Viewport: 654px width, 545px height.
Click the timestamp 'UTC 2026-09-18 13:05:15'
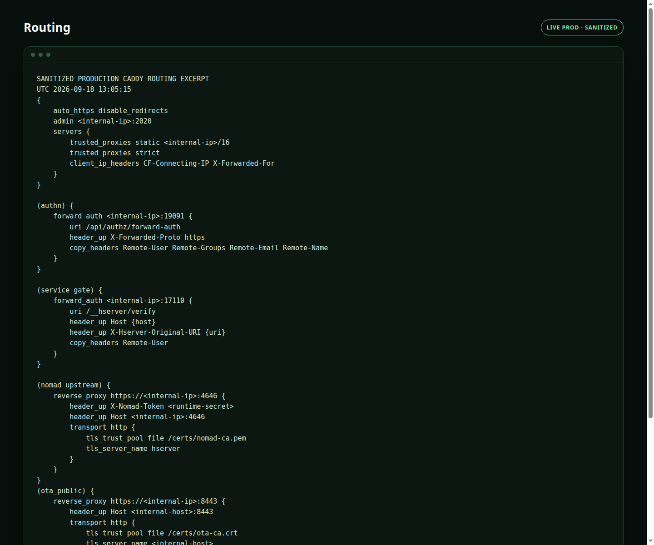point(84,89)
